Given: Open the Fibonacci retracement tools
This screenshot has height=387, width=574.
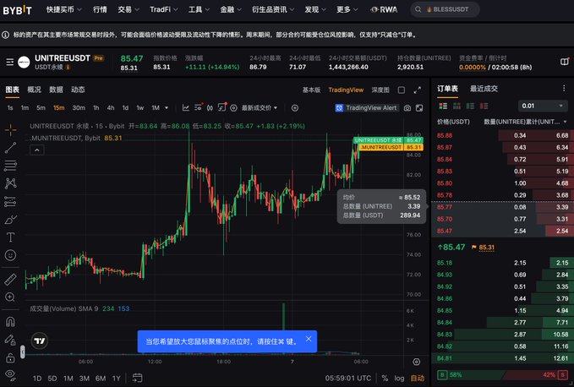Looking at the screenshot, I should pos(11,166).
